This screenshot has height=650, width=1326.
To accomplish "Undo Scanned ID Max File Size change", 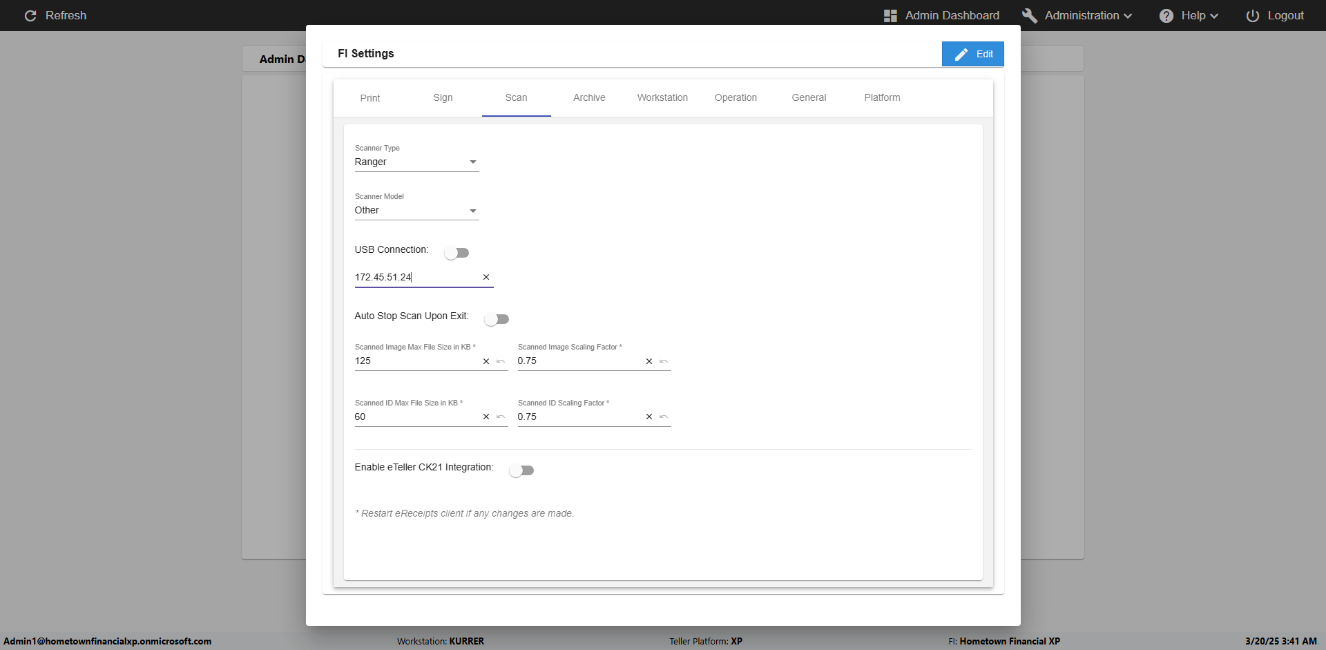I will click(x=501, y=417).
